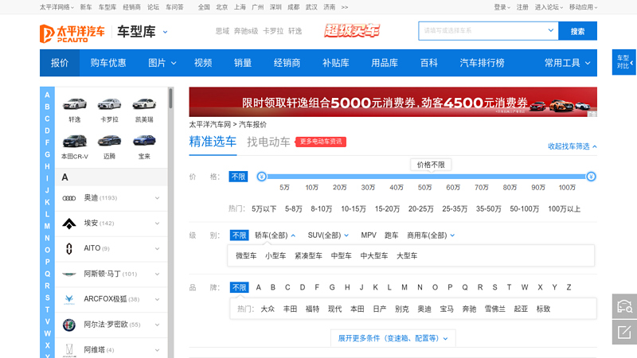Open the 登录 link
Viewport: 637px width, 358px height.
click(x=500, y=7)
